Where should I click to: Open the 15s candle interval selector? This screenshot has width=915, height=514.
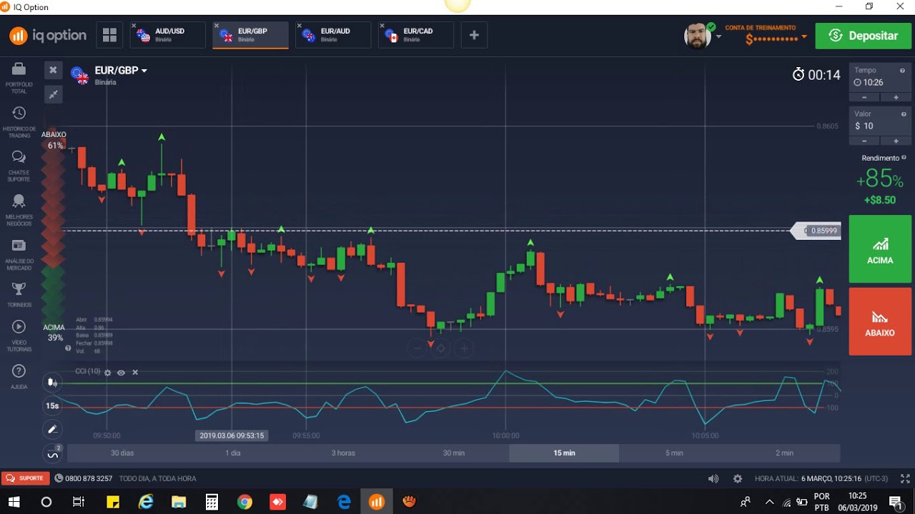point(52,405)
